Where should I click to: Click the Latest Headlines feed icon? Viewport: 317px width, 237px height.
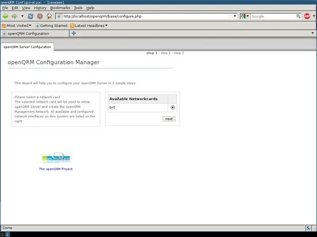[x=72, y=26]
